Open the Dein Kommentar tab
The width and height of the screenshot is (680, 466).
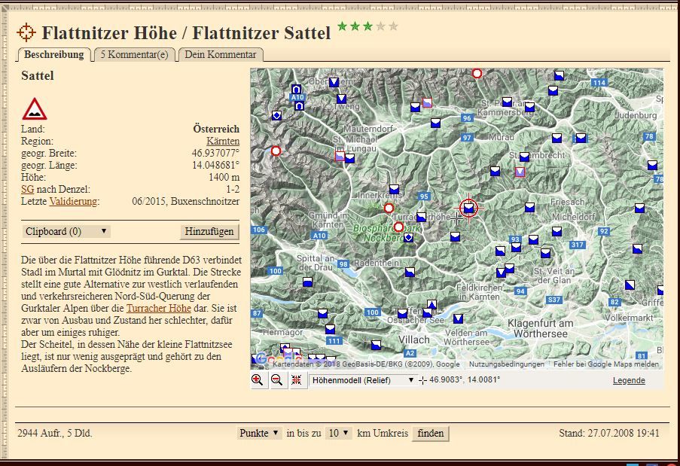221,55
